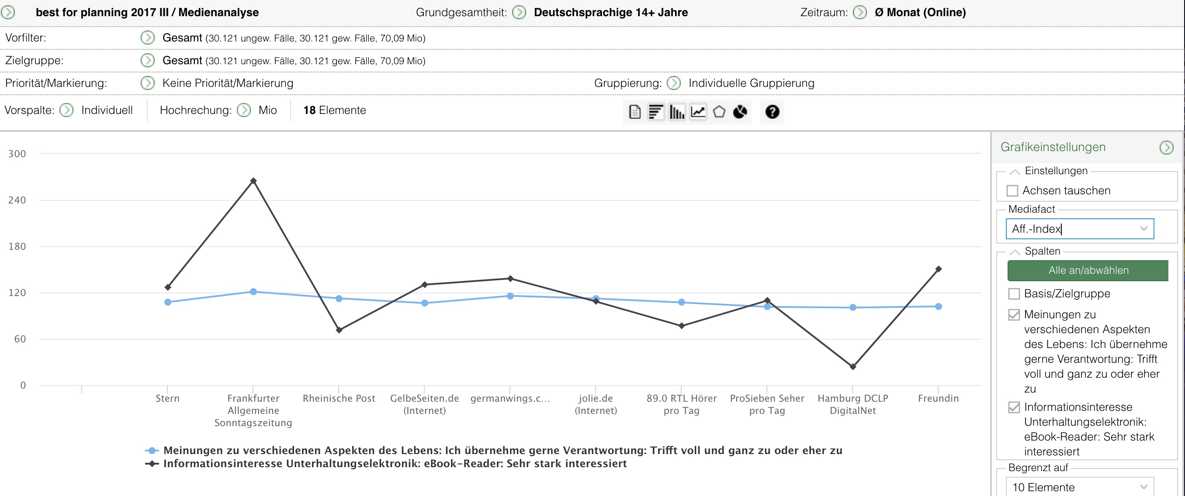Toggle the Achsen tauschen checkbox
The width and height of the screenshot is (1185, 496).
tap(1012, 191)
